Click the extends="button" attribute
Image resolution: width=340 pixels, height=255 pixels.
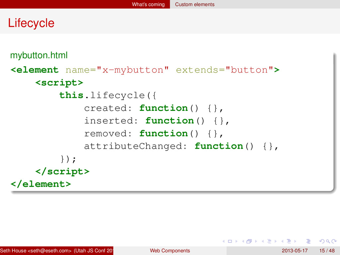point(225,70)
